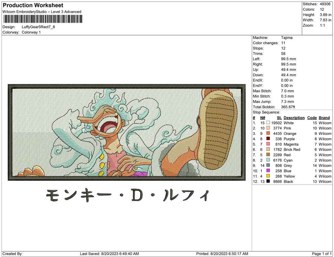The width and height of the screenshot is (334, 257).
Task: Click the 'N#' column header
Action: (262, 118)
